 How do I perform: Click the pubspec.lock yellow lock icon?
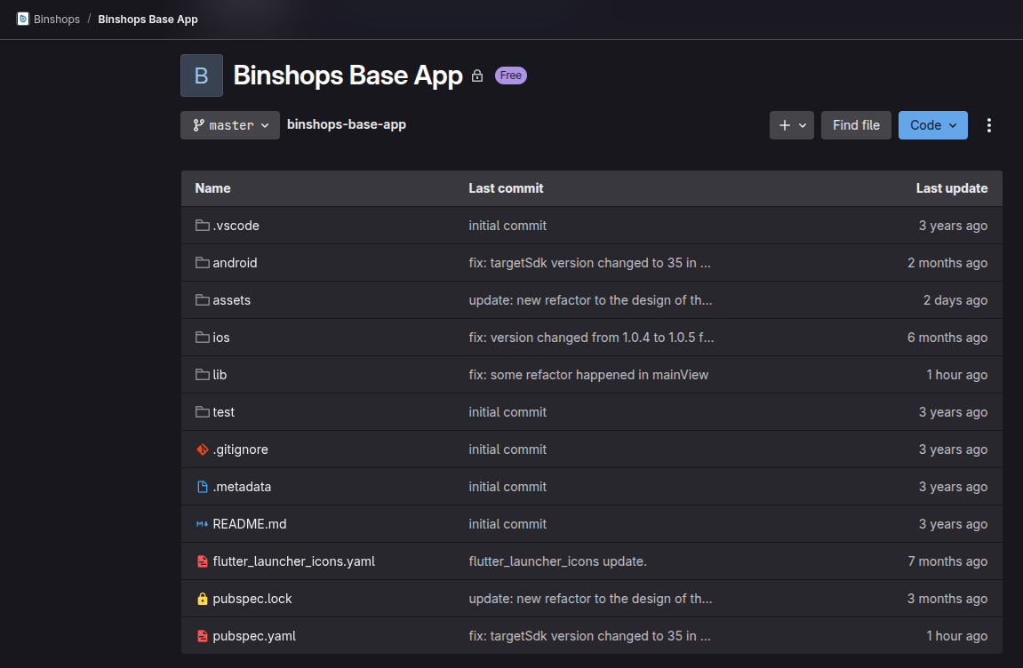tap(202, 599)
